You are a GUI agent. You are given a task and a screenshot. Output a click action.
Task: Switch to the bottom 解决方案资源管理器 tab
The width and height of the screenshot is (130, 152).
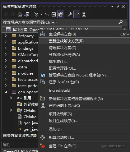pyautogui.click(x=20, y=135)
